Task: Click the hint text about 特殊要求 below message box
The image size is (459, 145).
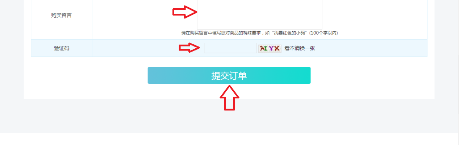Action: click(x=259, y=33)
